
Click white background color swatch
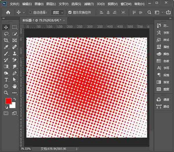(13, 106)
